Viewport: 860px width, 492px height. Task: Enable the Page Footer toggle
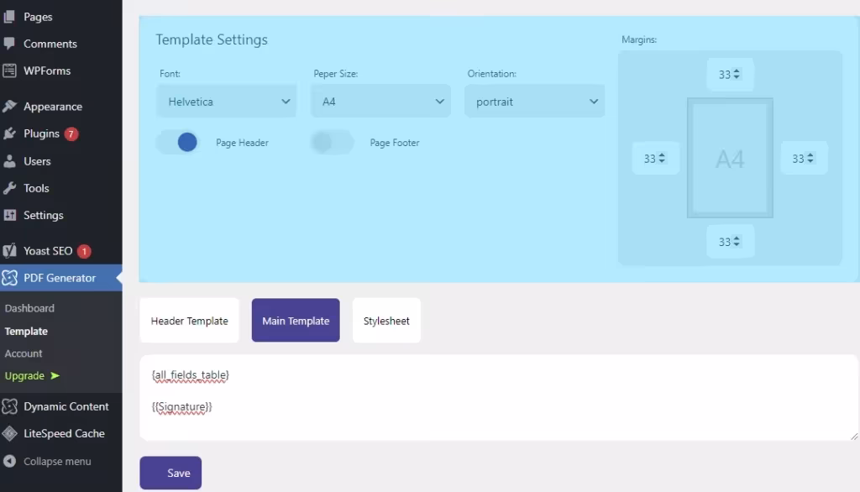pos(332,143)
